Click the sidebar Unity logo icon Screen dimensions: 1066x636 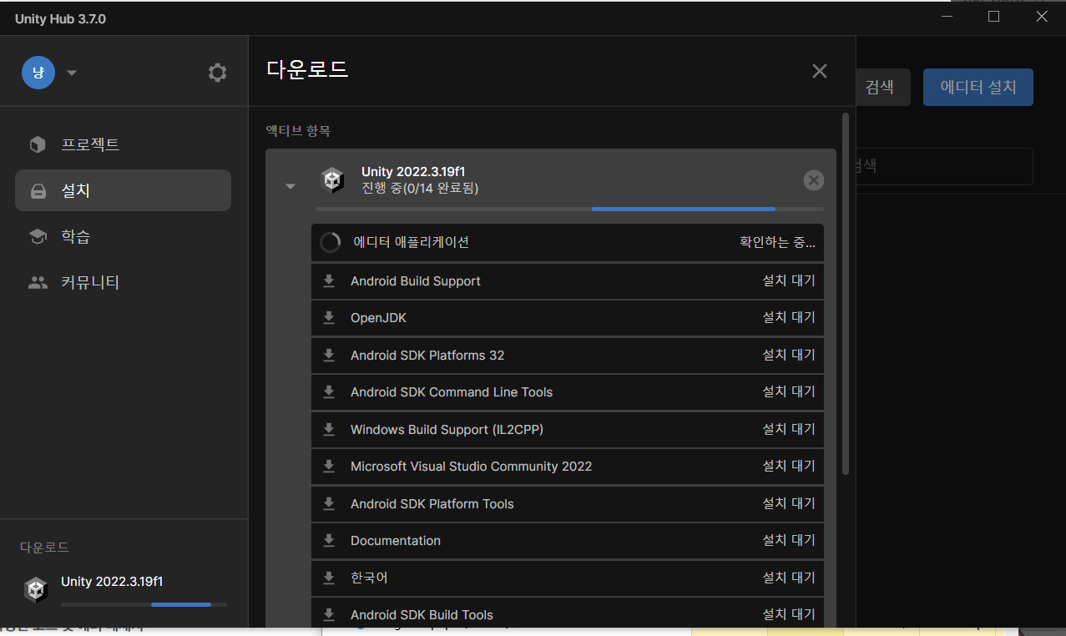tap(36, 590)
